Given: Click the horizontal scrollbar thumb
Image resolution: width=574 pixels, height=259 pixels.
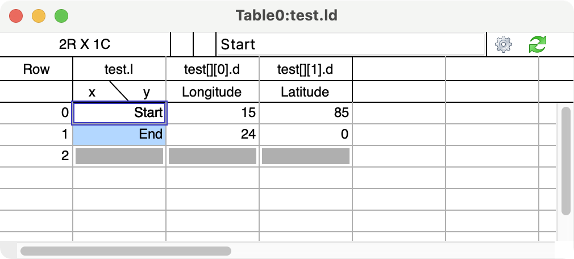Looking at the screenshot, I should [x=126, y=251].
